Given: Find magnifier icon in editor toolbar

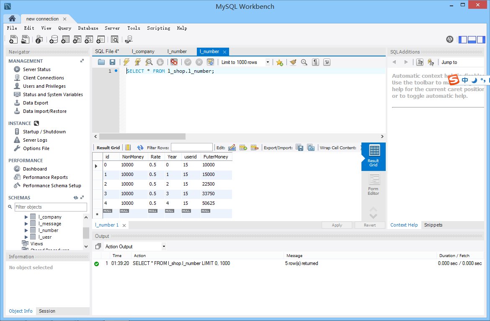Looking at the screenshot, I should point(304,62).
